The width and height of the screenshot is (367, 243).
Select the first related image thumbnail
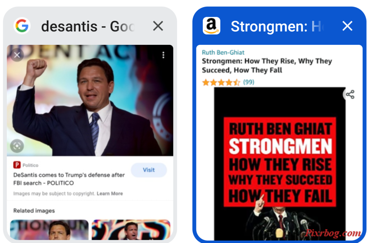(x=49, y=230)
